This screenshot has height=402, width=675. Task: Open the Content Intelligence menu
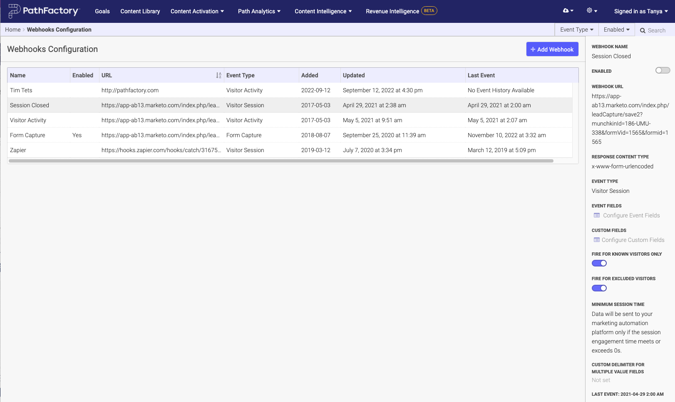(323, 11)
